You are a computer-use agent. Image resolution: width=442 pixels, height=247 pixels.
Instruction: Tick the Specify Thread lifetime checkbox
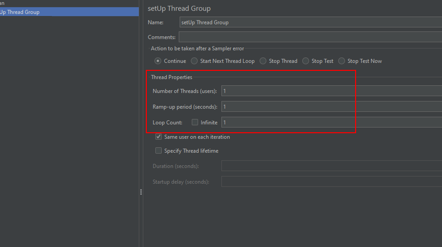(x=158, y=151)
